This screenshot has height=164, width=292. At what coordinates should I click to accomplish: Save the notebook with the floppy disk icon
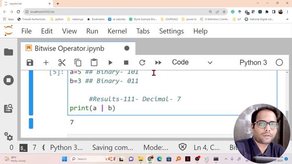point(30,63)
